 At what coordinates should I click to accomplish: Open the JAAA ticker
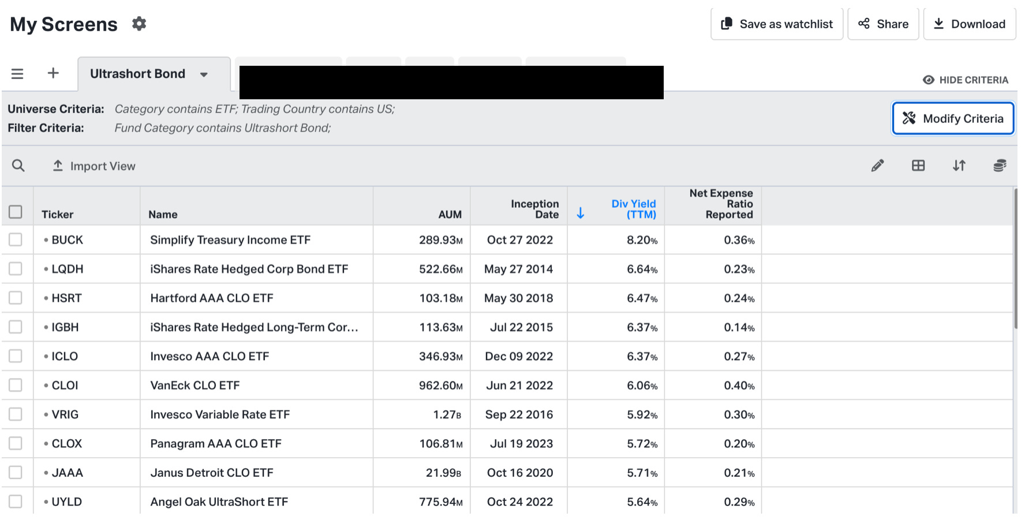67,473
